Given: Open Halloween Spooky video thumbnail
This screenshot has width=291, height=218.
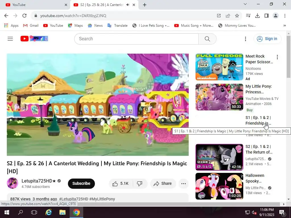Looking at the screenshot, I should pyautogui.click(x=219, y=186).
